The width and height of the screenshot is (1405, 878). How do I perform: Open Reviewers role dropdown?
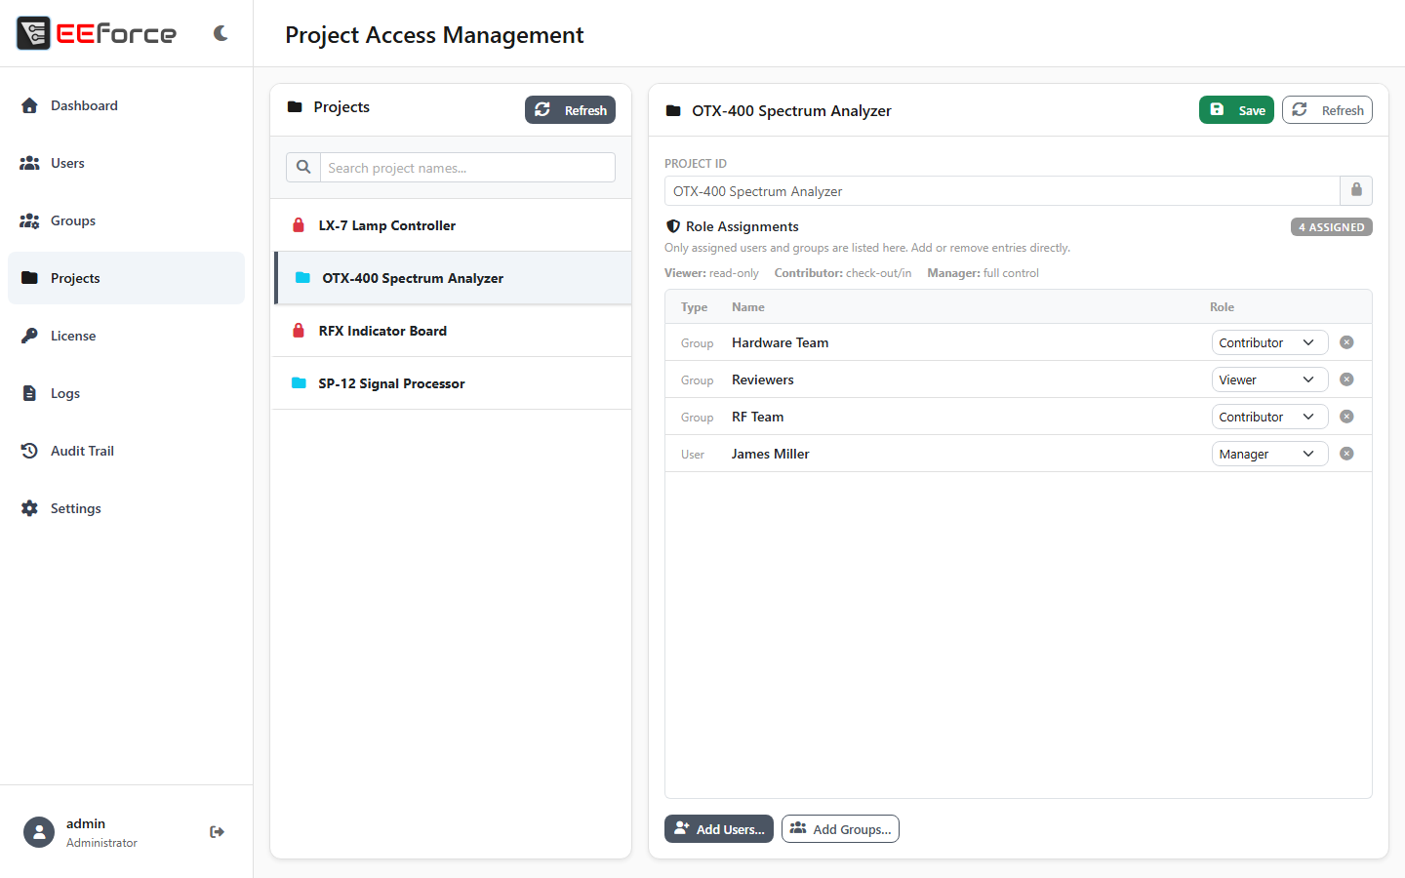click(x=1269, y=379)
